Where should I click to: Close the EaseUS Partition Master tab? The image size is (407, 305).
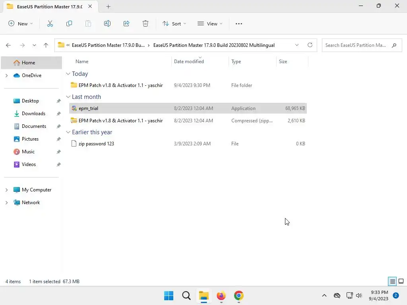tap(90, 6)
